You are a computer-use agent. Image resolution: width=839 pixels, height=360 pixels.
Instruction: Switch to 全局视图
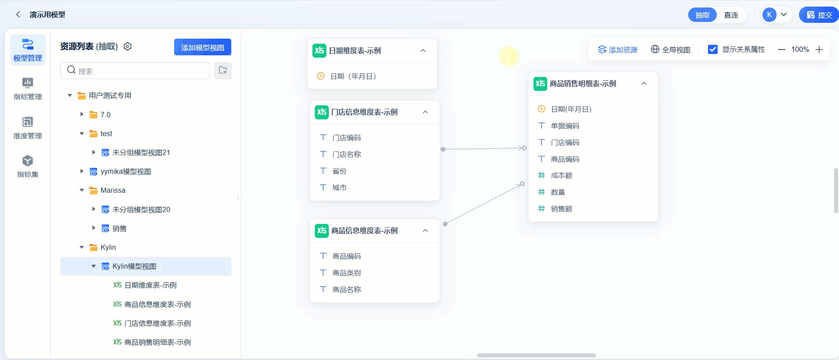click(x=671, y=50)
